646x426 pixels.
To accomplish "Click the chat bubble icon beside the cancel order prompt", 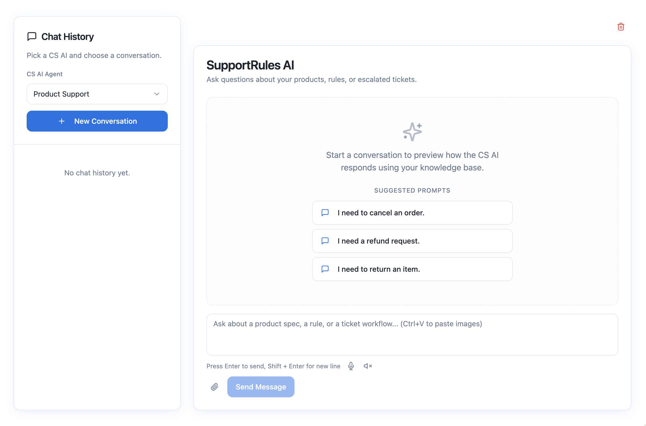I will click(x=325, y=213).
